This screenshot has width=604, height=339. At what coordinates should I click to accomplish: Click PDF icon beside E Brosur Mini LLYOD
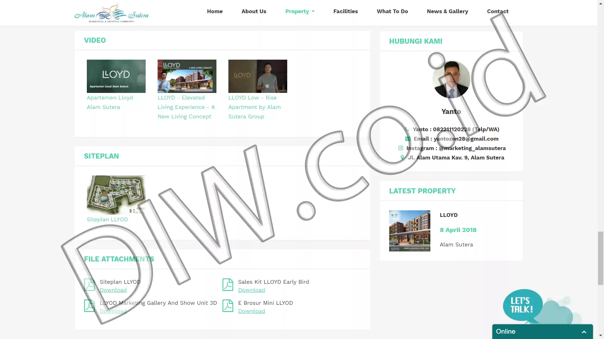click(228, 306)
